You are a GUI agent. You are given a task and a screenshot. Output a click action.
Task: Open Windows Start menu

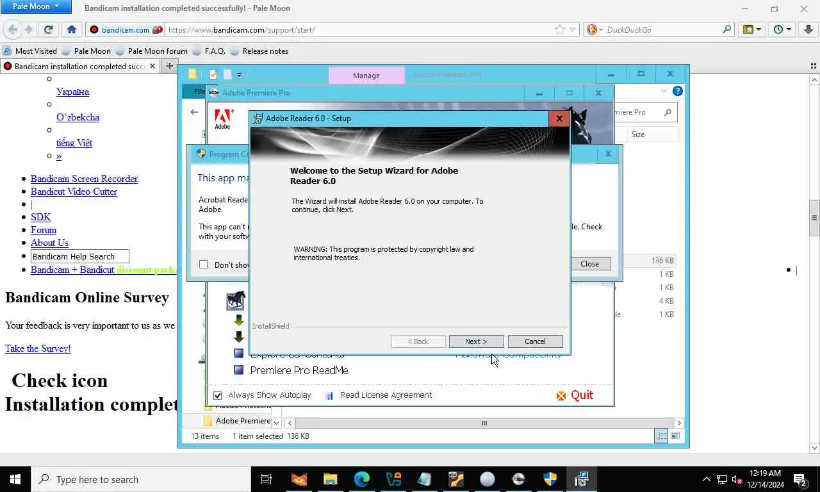[15, 479]
